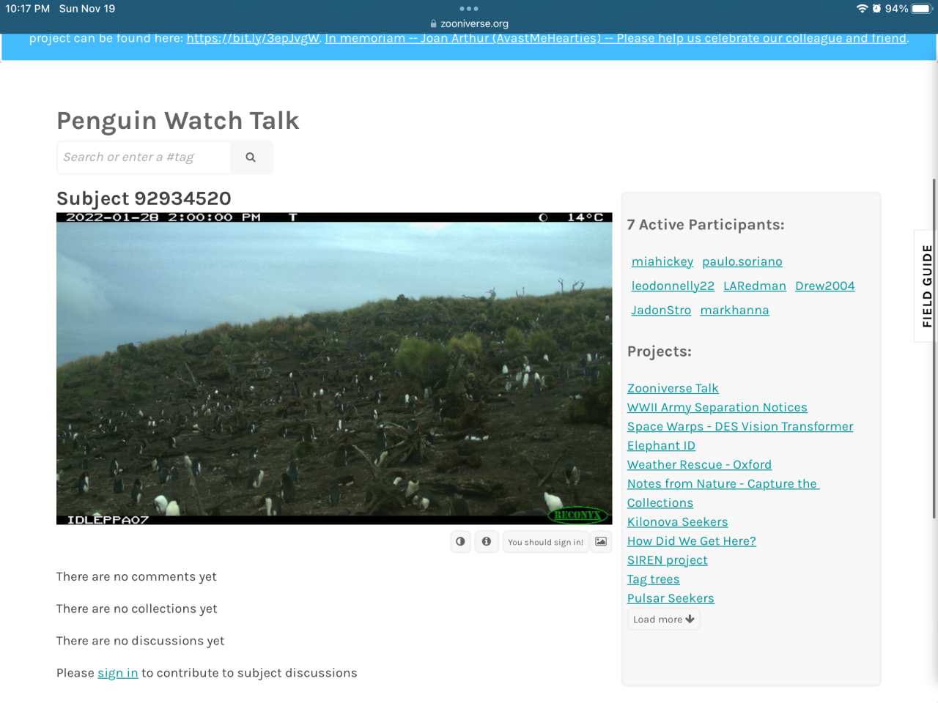Tap the 10:17 PM clock

pos(28,9)
